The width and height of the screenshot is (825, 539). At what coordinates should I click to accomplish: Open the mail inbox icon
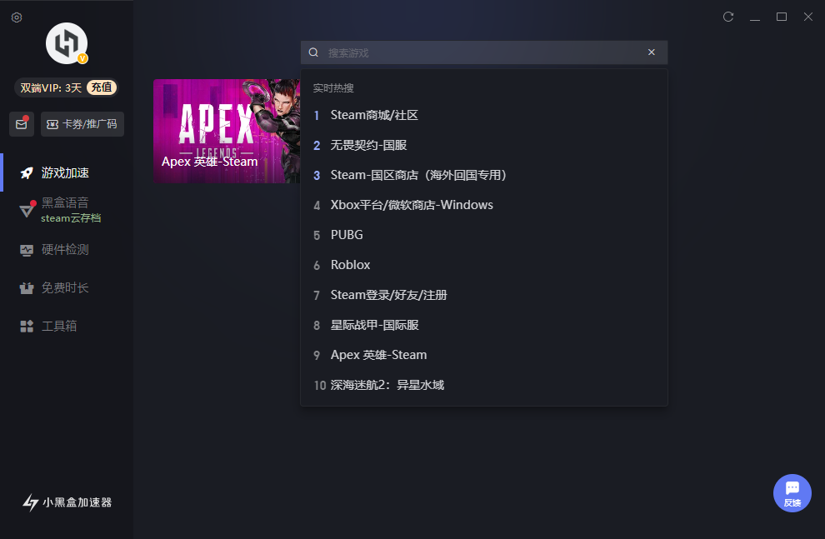pyautogui.click(x=22, y=124)
